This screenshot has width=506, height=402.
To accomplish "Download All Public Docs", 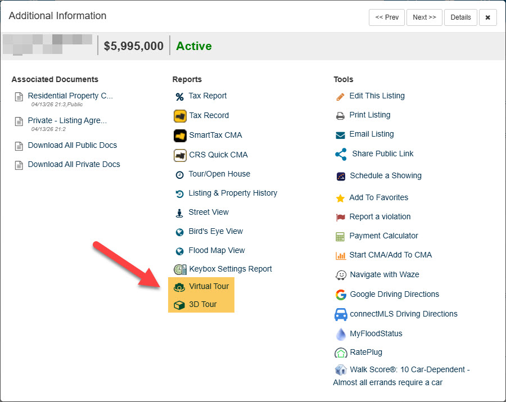I will tap(73, 145).
